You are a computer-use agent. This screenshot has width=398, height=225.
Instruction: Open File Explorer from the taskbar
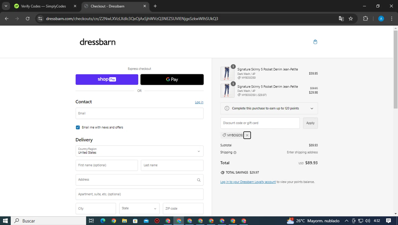pyautogui.click(x=124, y=221)
